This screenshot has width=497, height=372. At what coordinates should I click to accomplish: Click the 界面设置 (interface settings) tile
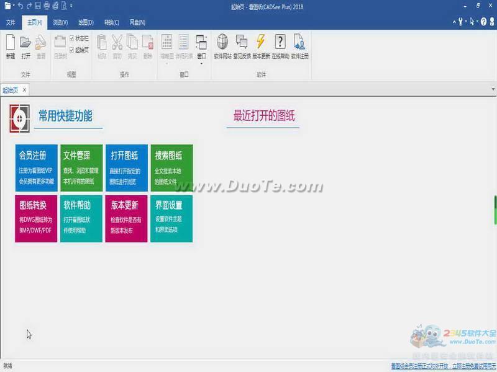[x=171, y=219]
